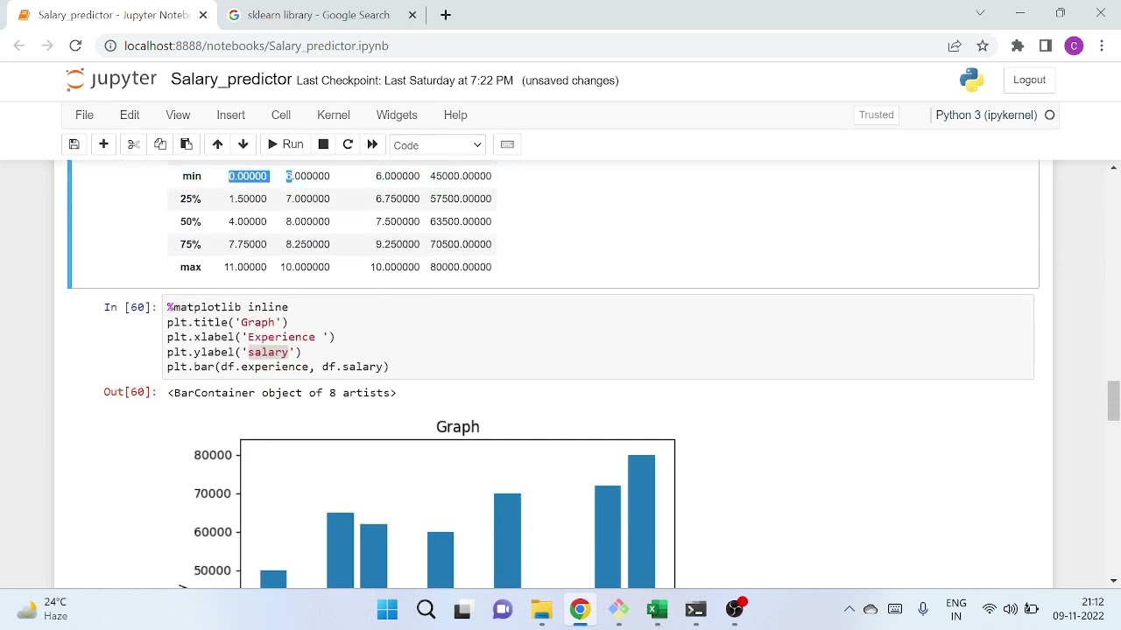Open clock and date 21:12 panel
The height and width of the screenshot is (630, 1121).
point(1079,609)
